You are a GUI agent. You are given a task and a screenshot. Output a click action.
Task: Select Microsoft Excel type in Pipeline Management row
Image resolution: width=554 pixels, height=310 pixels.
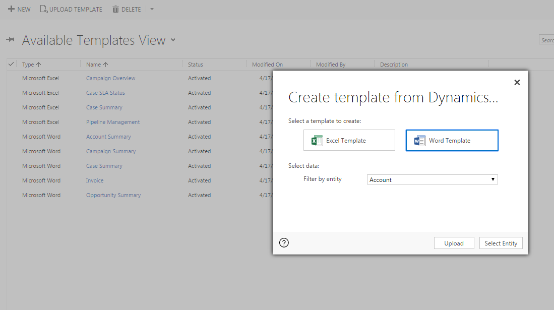[41, 122]
